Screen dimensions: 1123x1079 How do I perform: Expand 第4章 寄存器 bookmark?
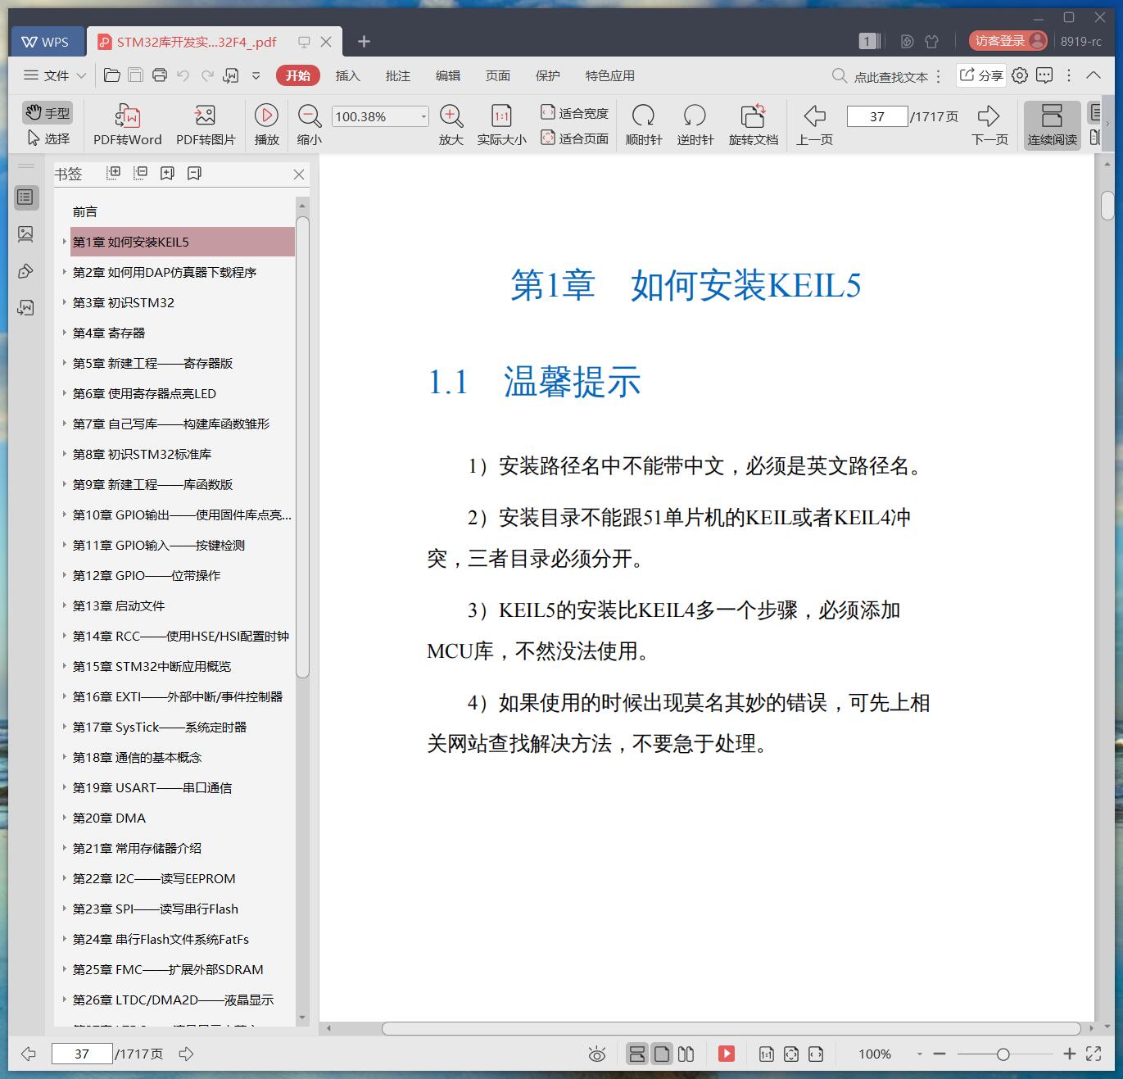click(x=64, y=332)
